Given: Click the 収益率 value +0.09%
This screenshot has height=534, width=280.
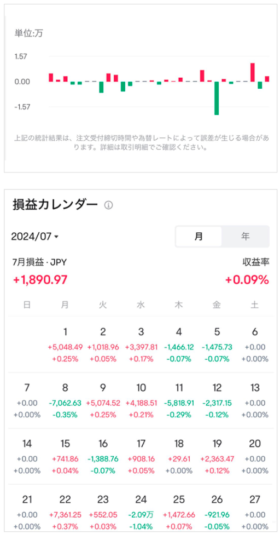Looking at the screenshot, I should click(x=247, y=280).
